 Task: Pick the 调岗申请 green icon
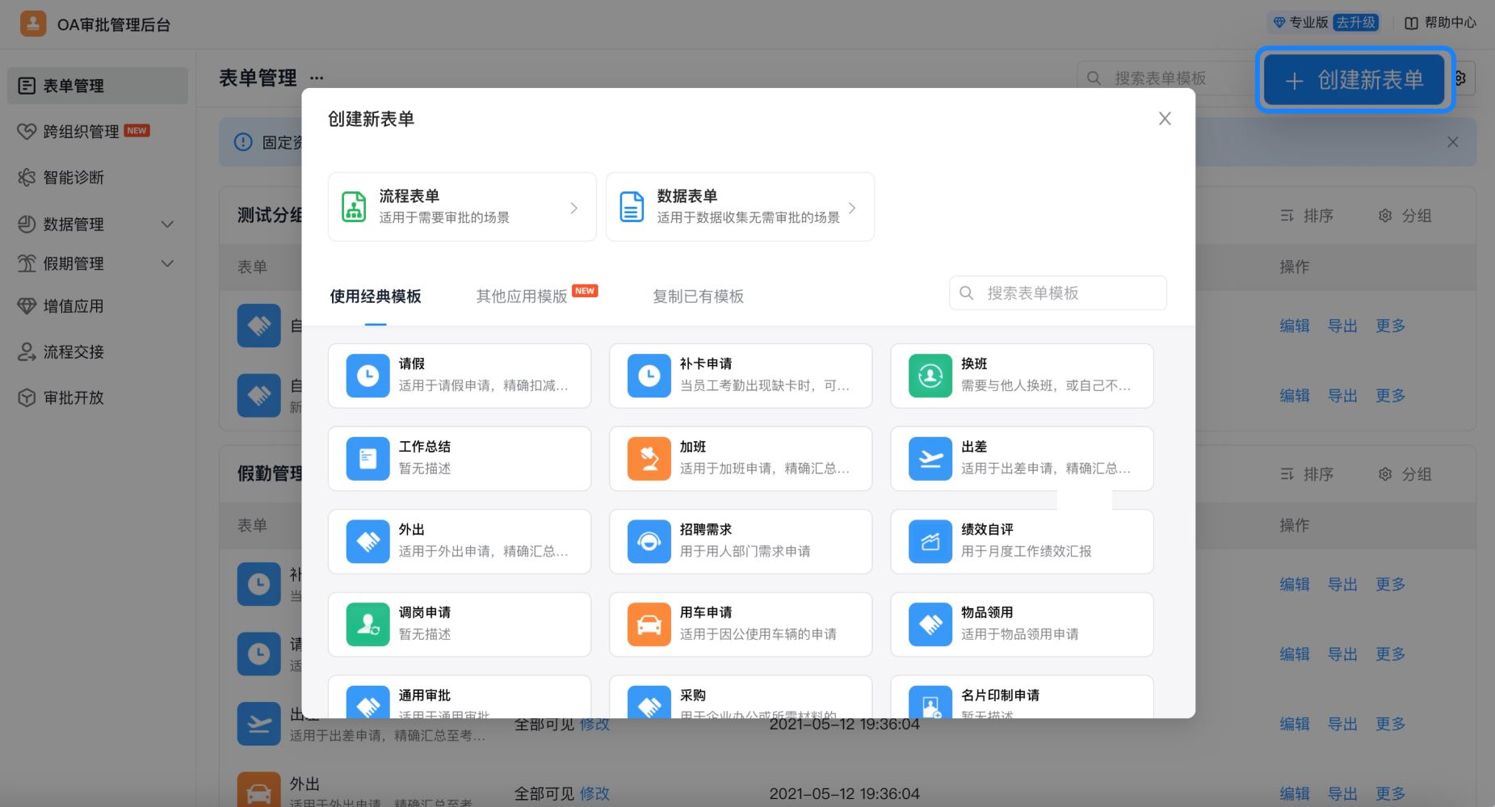pyautogui.click(x=367, y=624)
